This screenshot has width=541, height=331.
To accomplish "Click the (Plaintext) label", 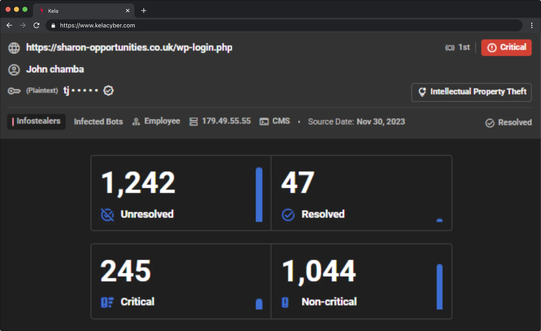I will click(x=42, y=91).
